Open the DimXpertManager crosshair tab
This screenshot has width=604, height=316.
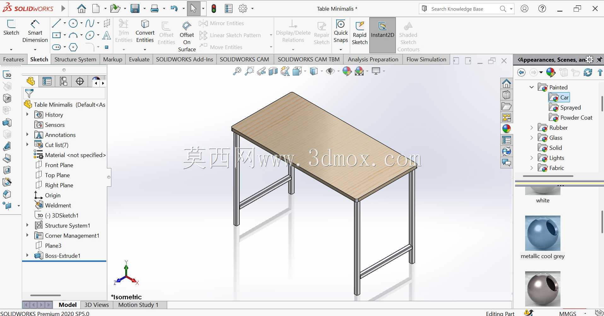[x=80, y=82]
